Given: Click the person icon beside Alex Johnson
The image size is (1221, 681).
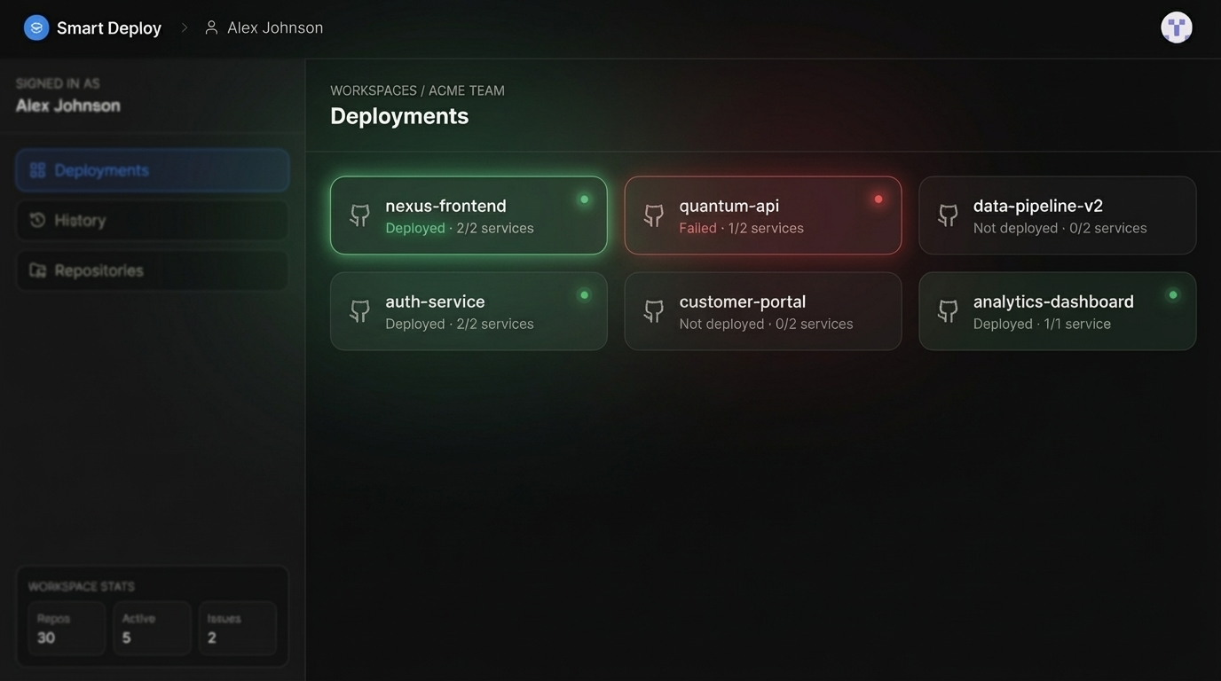Looking at the screenshot, I should coord(210,26).
